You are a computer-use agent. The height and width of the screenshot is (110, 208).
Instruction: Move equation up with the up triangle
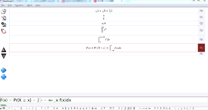[x=4, y=50]
